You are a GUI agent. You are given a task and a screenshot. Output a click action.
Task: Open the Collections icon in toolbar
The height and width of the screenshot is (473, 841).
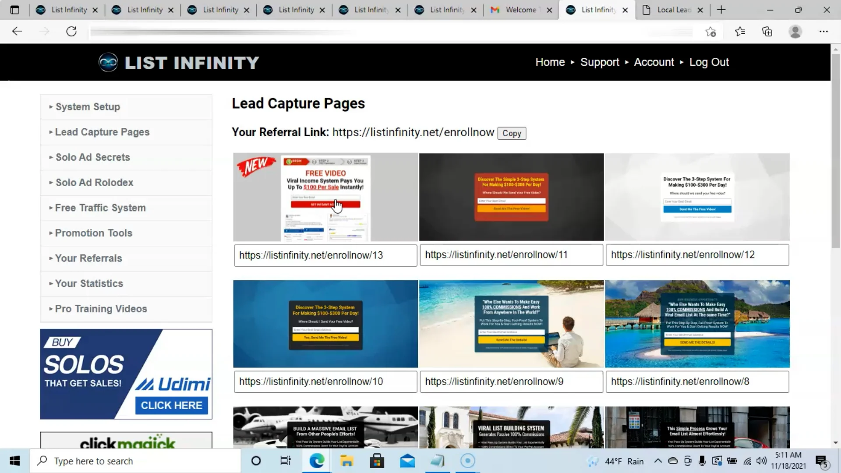(x=767, y=32)
